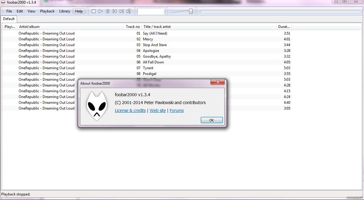The width and height of the screenshot is (364, 200).
Task: Click the Playback stopped status text
Action: (16, 194)
